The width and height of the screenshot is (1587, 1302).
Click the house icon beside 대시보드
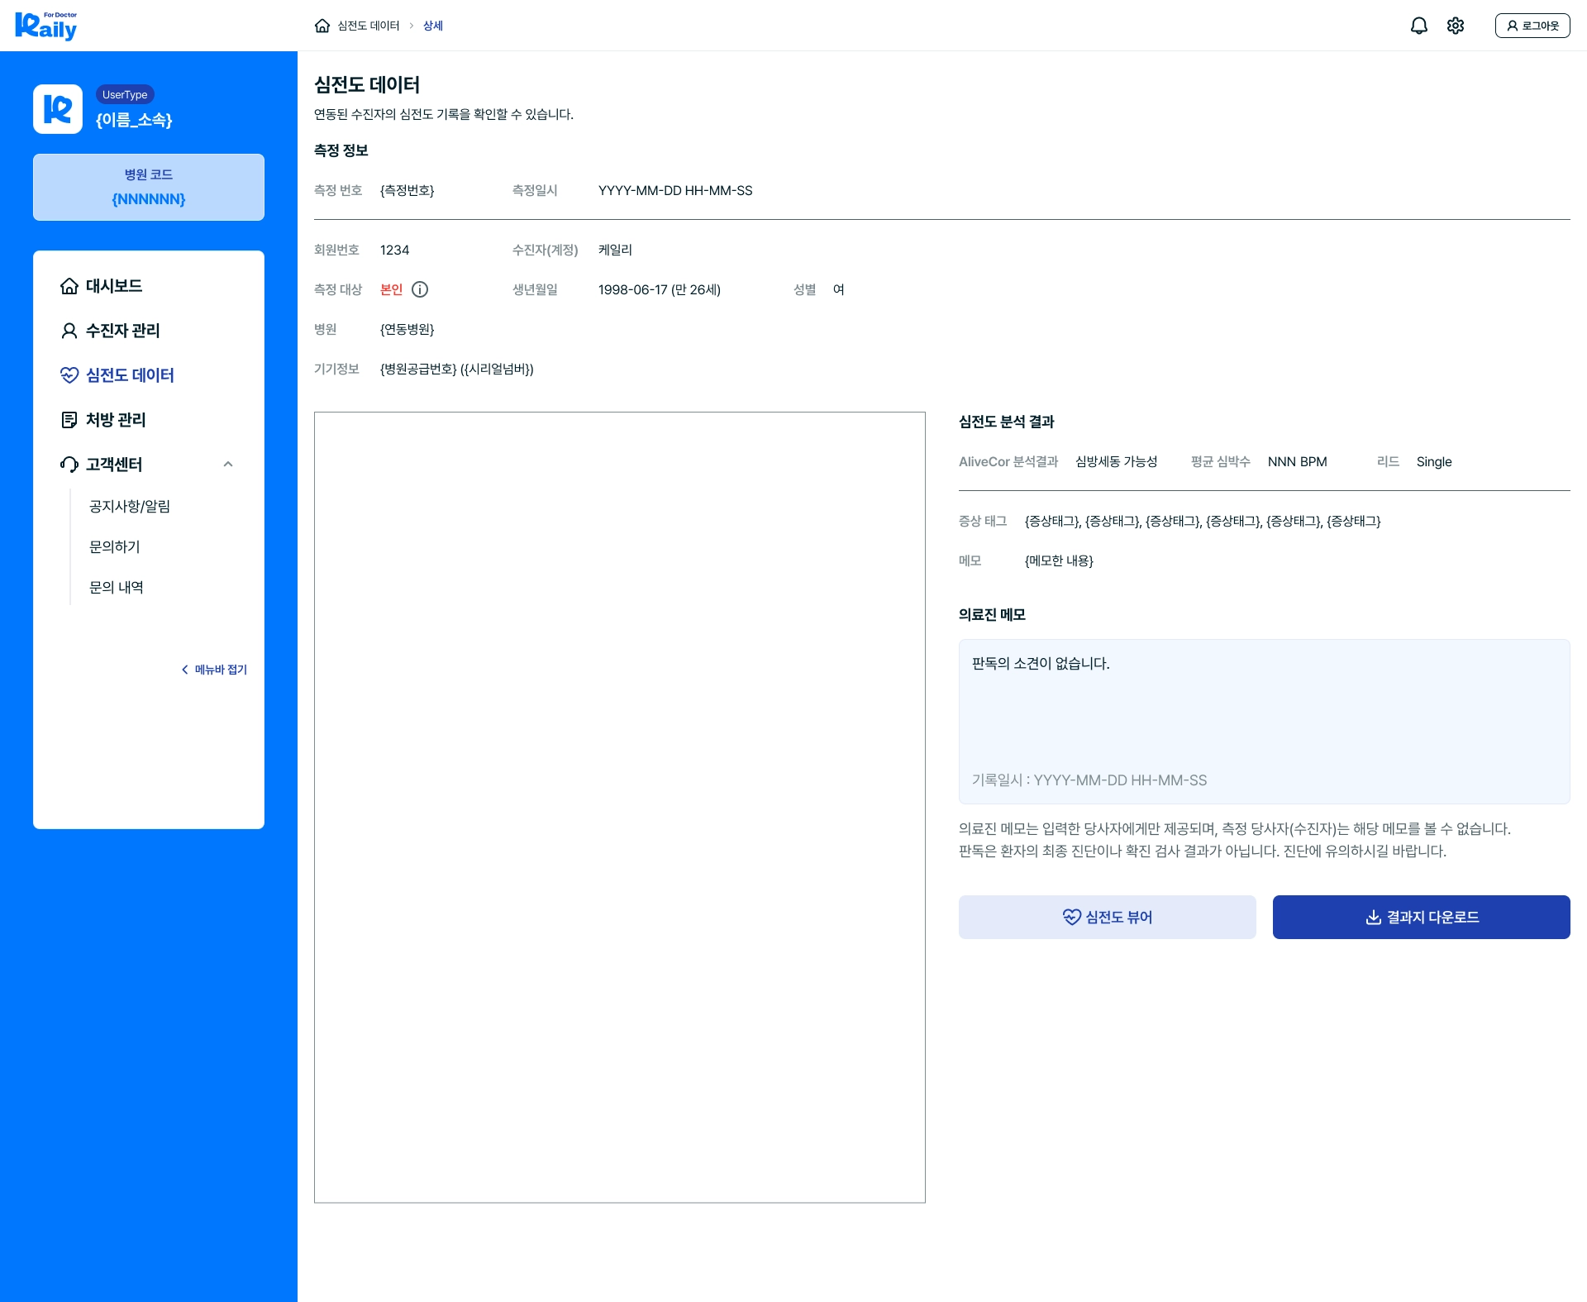pos(69,286)
